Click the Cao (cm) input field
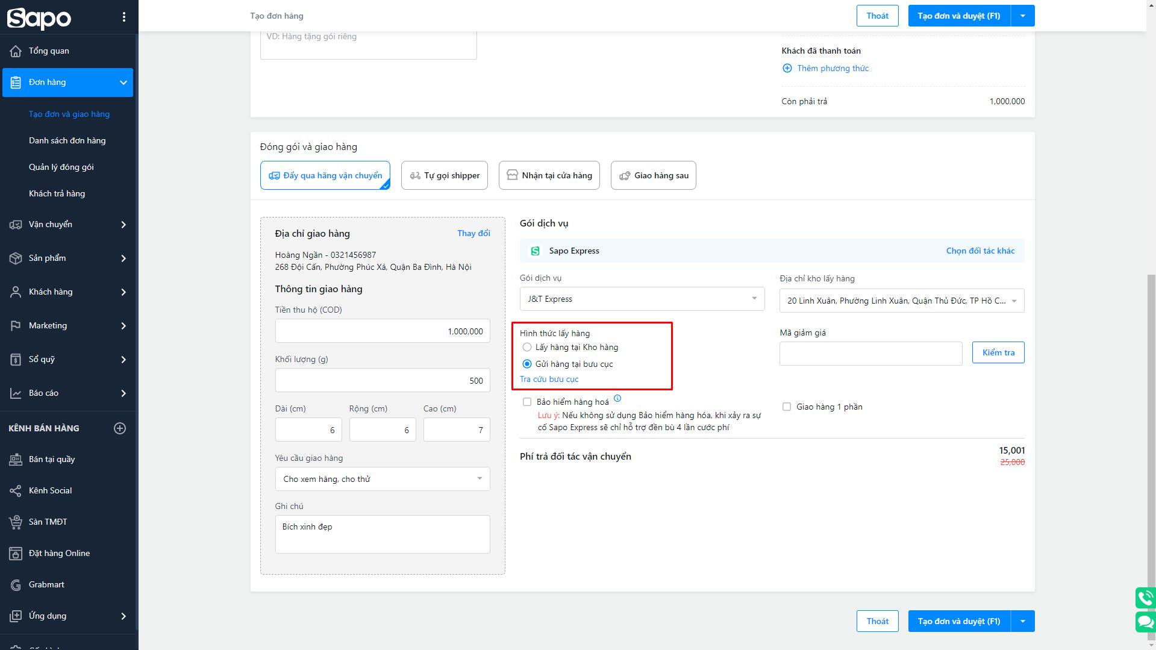Viewport: 1156px width, 650px height. tap(457, 430)
